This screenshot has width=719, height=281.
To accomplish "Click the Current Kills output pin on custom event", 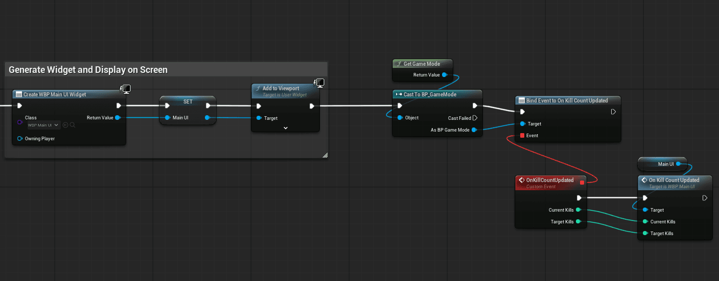I will pyautogui.click(x=578, y=210).
